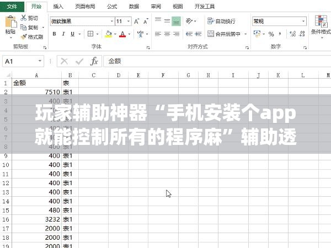Image resolution: width=331 pixels, height=248 pixels.
Task: Open the merge and center dropdown arrow
Action: tap(245, 34)
